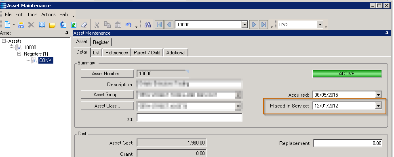Collapse the 10000 asset tree node
This screenshot has width=394, height=157.
[12, 48]
